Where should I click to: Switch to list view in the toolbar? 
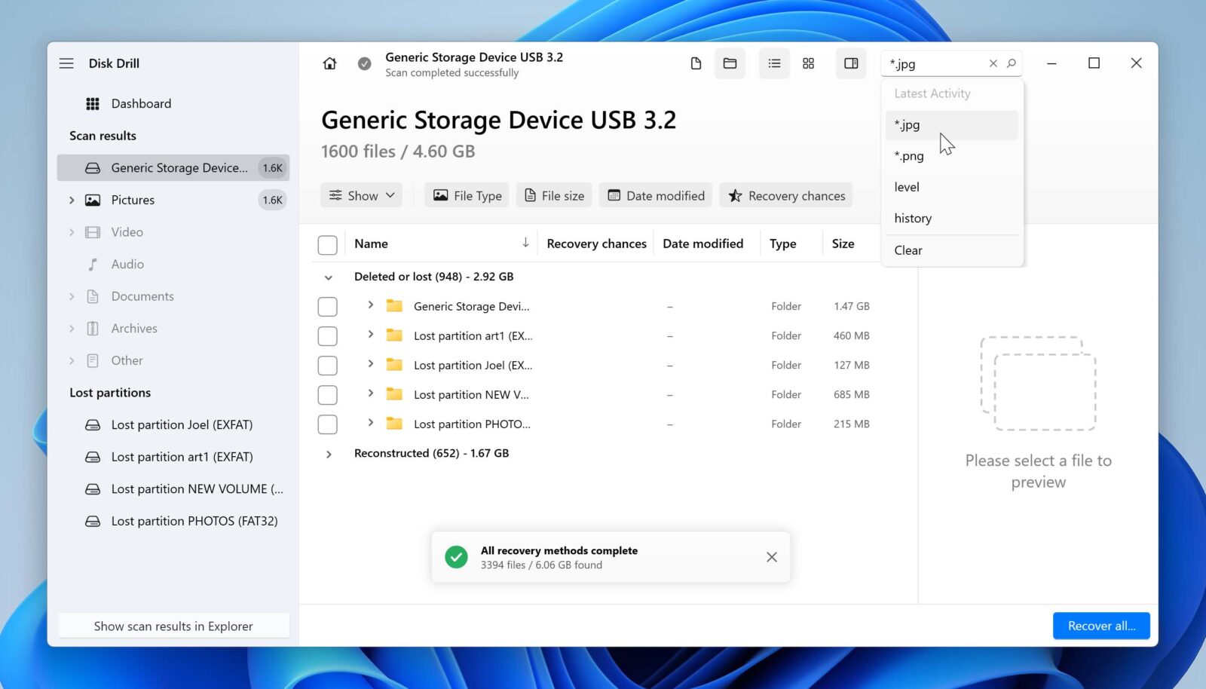(x=773, y=63)
